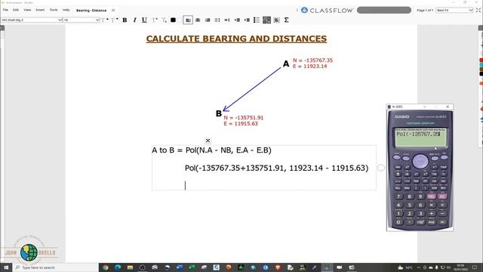
Task: Apply subscript formatting
Action: pyautogui.click(x=164, y=20)
